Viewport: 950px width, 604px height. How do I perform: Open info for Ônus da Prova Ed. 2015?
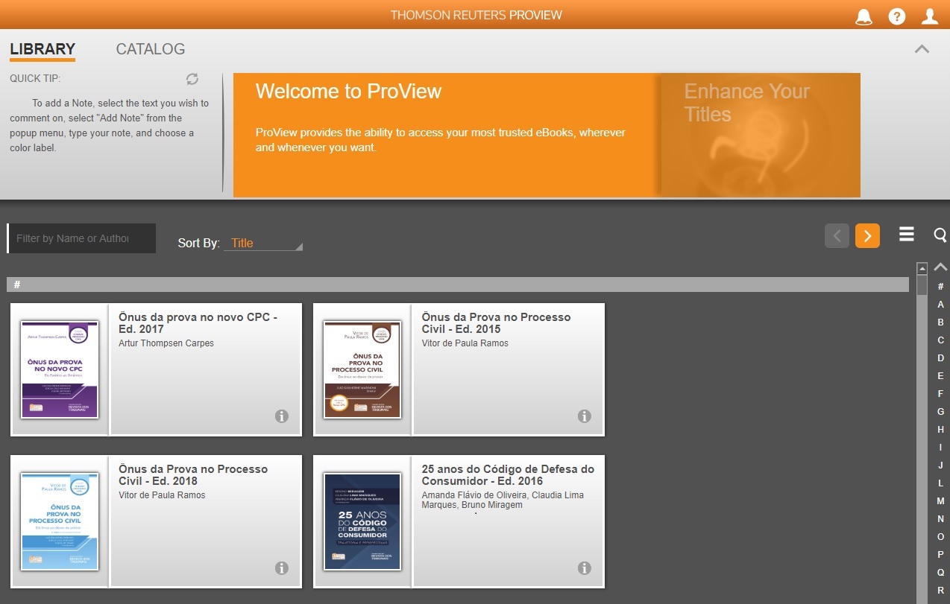tap(585, 416)
